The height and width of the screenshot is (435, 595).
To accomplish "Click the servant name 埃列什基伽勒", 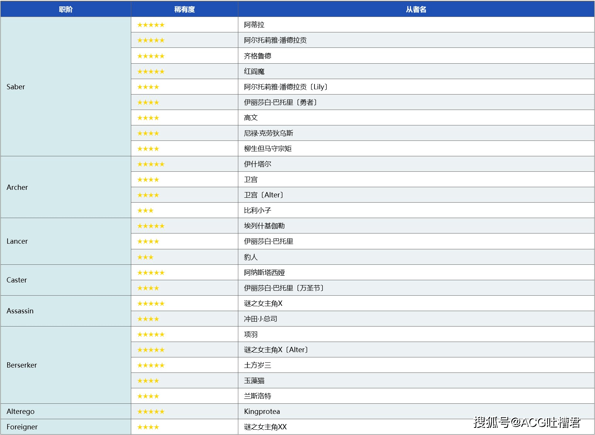I will 264,226.
